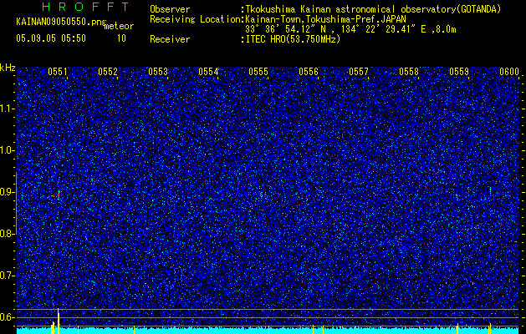
Task: Click the 1.1 frequency axis label
Action: [7, 109]
